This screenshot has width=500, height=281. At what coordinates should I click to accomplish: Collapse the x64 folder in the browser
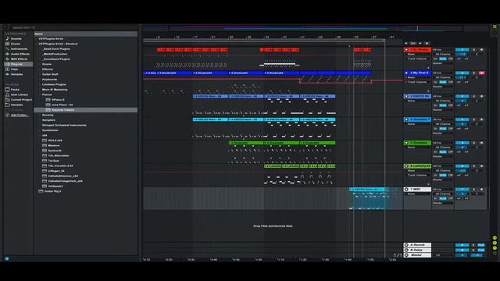40,135
